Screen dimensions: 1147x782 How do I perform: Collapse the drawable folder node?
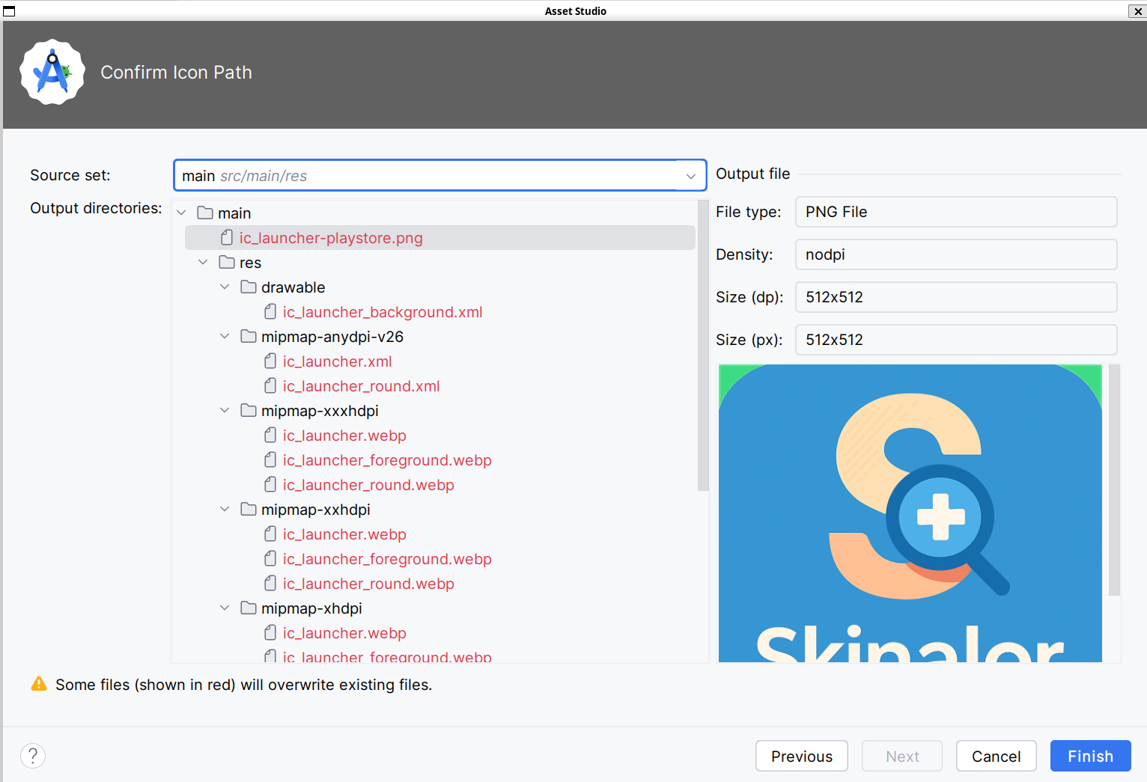[225, 287]
